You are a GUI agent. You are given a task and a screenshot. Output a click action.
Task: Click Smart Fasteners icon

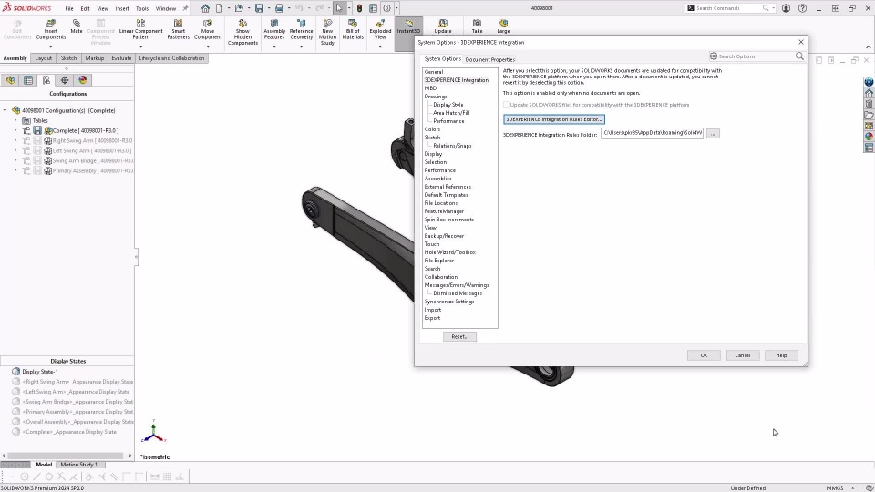[x=178, y=29]
